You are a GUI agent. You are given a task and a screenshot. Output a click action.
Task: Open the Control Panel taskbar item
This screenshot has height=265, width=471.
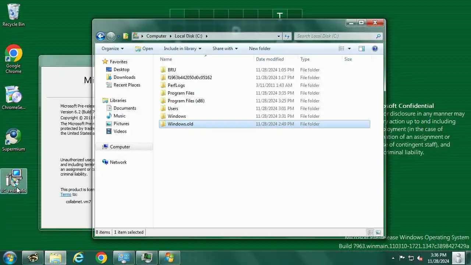124,258
